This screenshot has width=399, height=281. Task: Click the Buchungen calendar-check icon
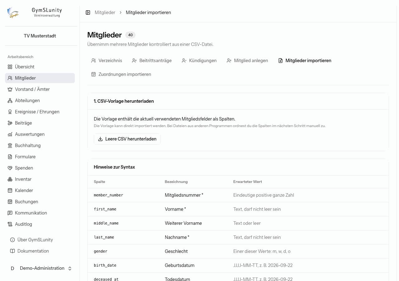point(10,202)
